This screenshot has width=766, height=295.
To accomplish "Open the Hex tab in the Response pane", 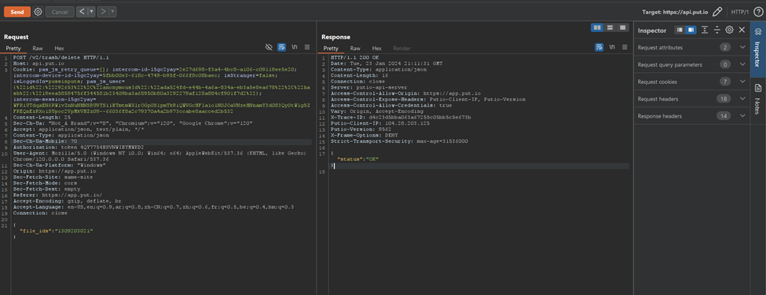I will (376, 49).
